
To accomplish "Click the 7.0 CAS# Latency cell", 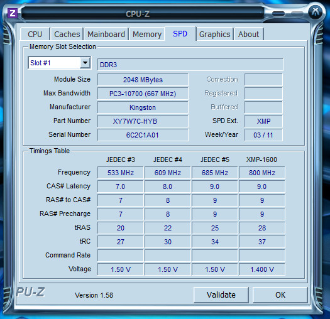I will pos(121,187).
